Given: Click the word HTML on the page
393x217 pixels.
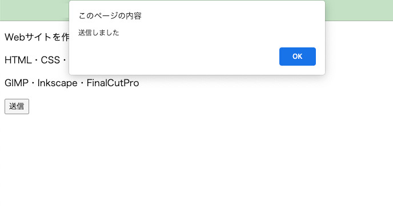Looking at the screenshot, I should 18,60.
